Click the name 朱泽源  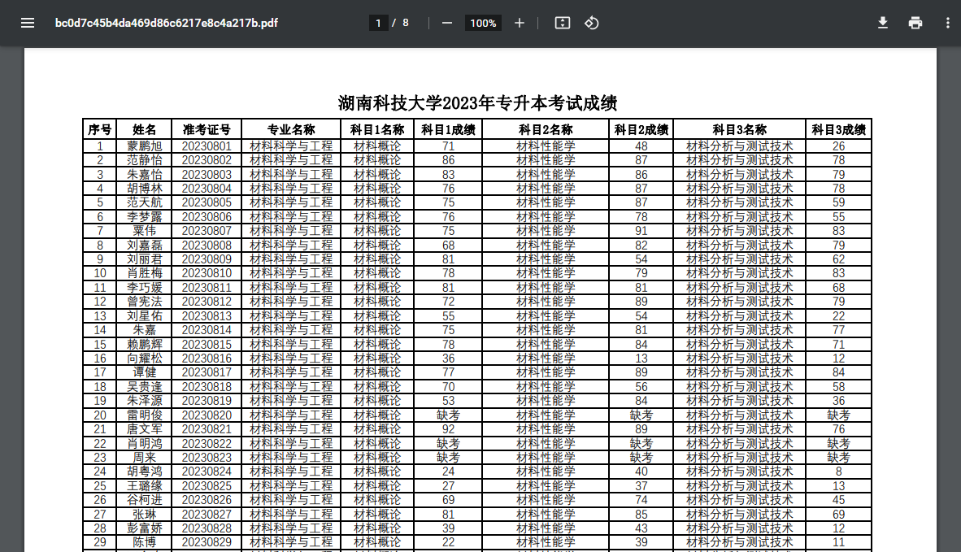[x=144, y=401]
